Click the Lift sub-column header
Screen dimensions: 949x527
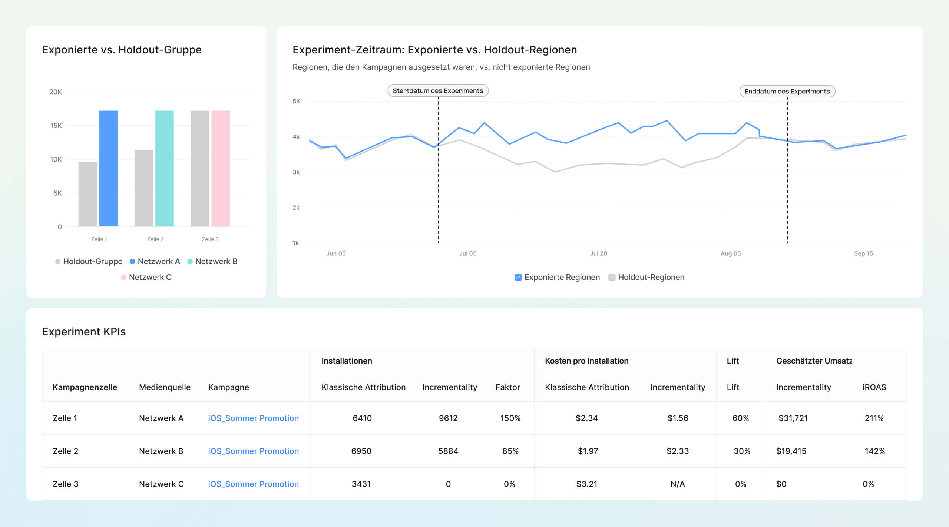click(733, 387)
